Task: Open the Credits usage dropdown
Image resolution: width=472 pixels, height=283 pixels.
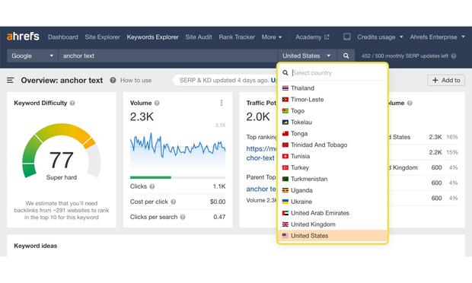Action: click(380, 37)
